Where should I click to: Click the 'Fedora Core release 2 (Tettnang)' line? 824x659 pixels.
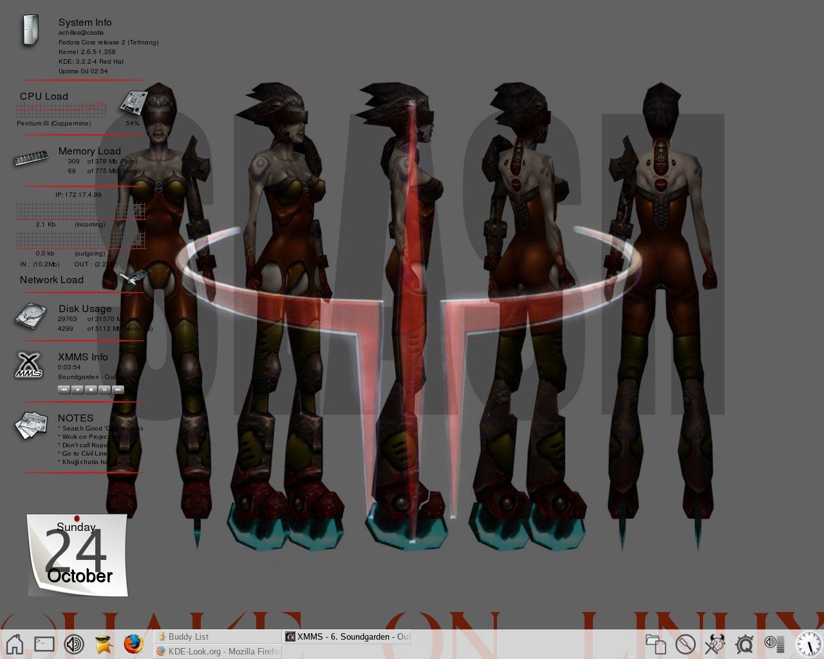tap(108, 42)
